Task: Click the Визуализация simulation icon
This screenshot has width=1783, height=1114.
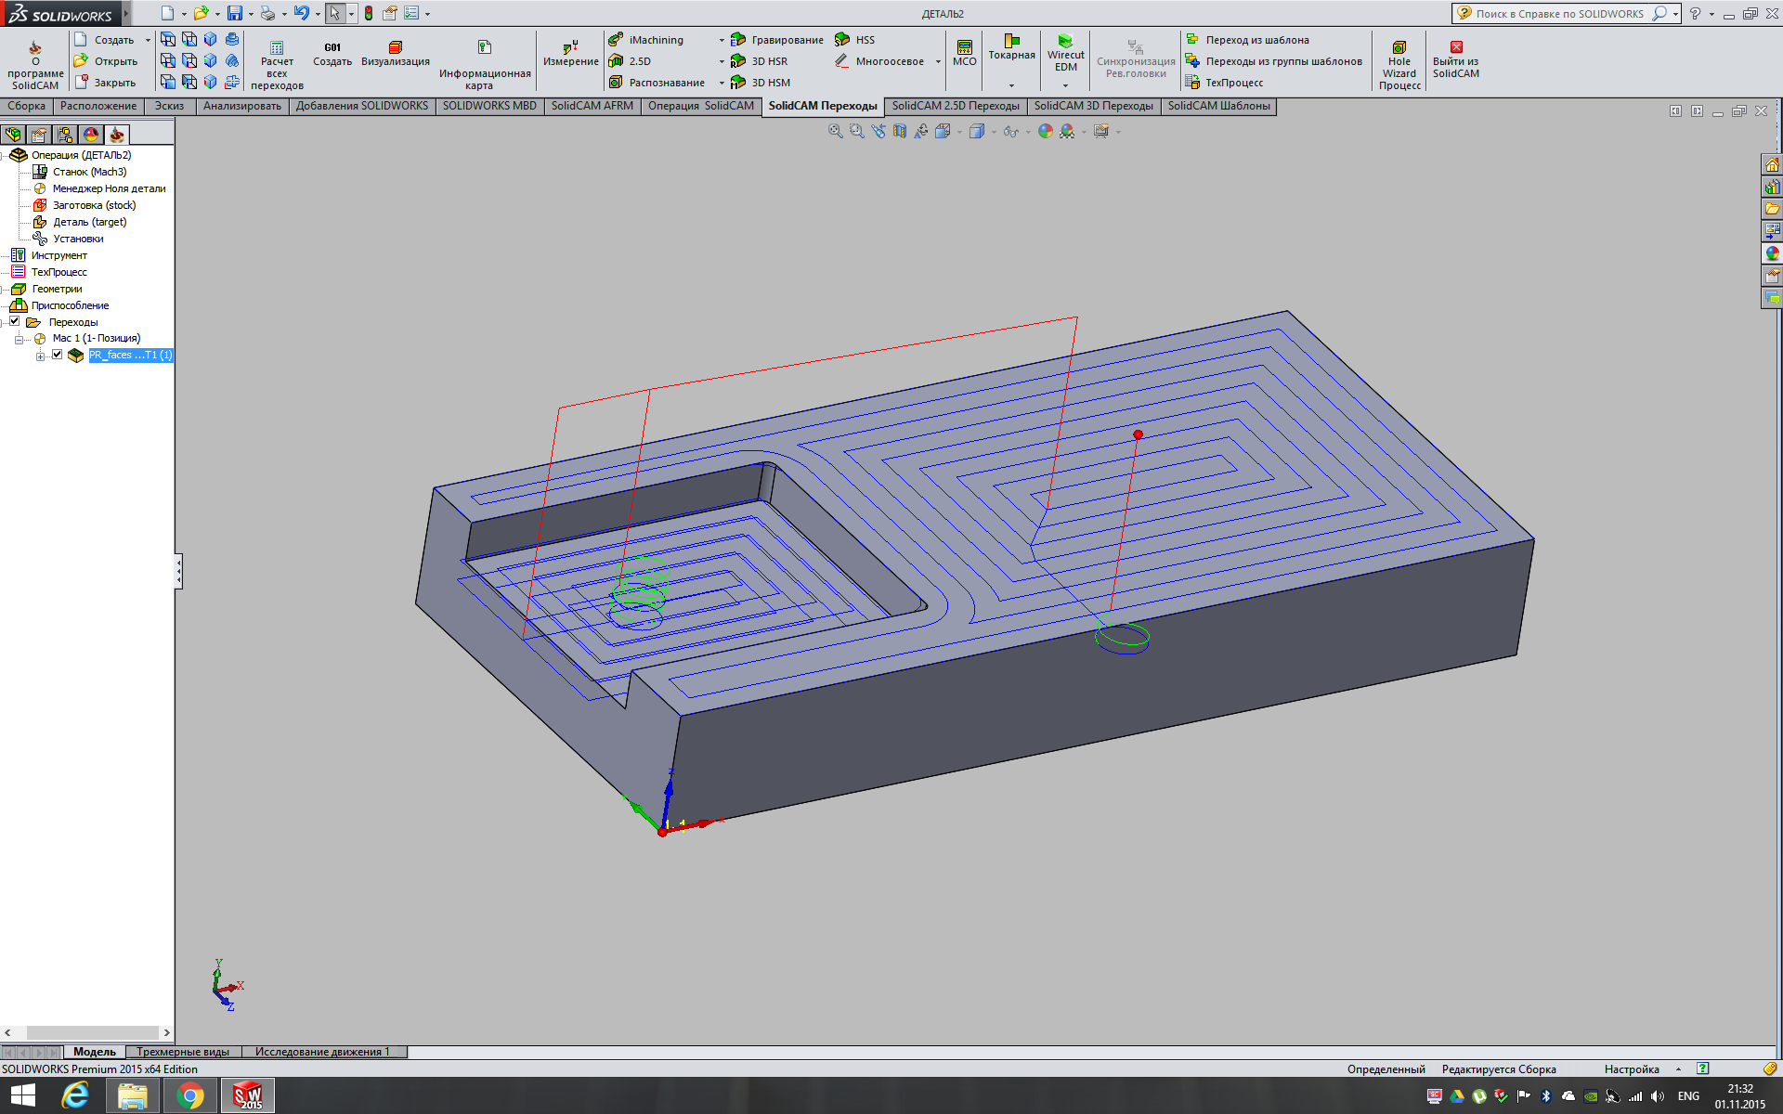Action: click(395, 47)
